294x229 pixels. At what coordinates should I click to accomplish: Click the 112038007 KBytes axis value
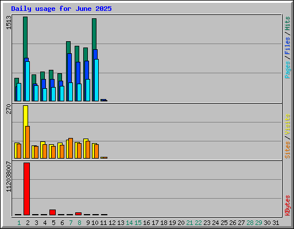[x=9, y=177]
